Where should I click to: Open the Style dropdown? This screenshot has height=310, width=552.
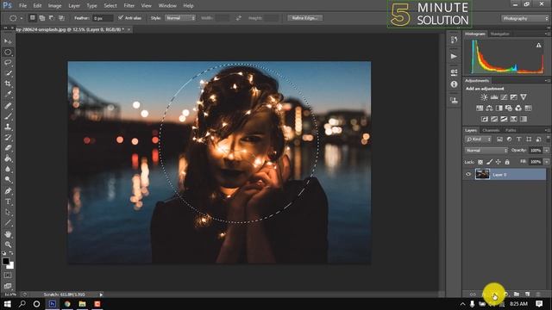[x=180, y=18]
